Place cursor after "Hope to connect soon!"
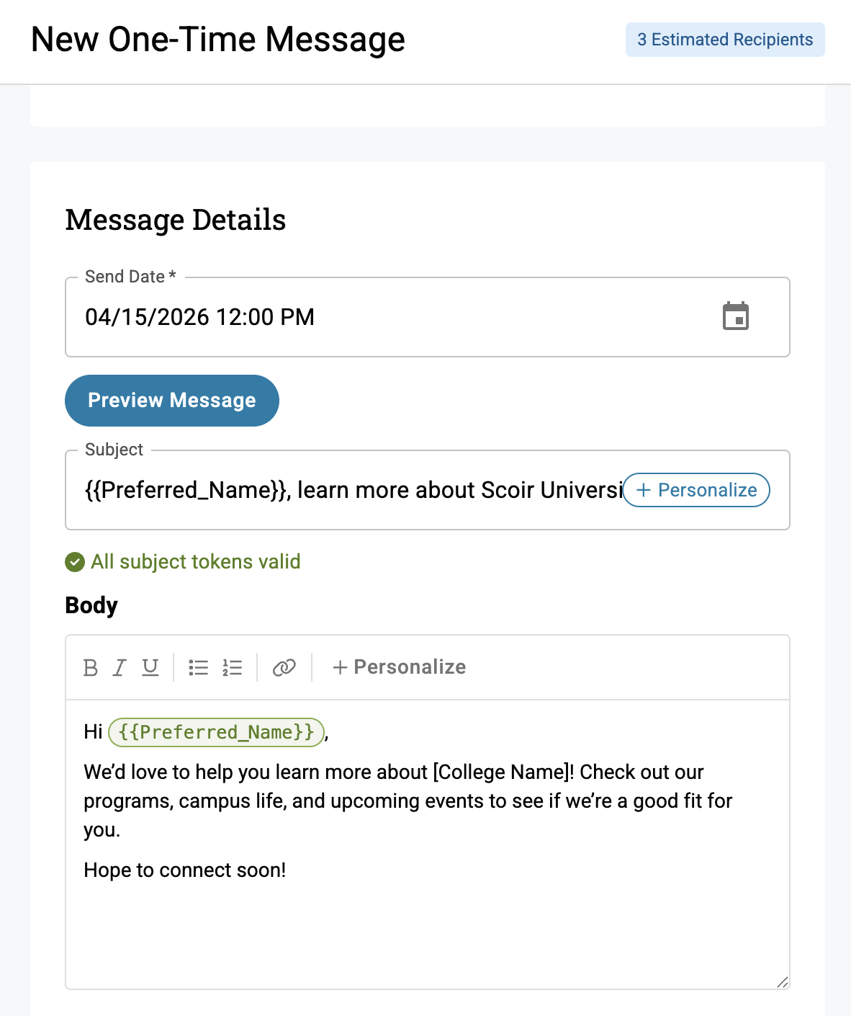The image size is (851, 1016). (x=287, y=870)
